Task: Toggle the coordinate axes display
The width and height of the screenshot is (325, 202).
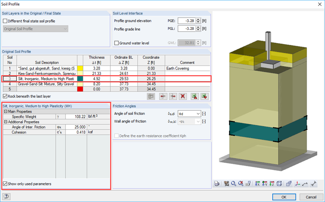Action: pyautogui.click(x=298, y=184)
